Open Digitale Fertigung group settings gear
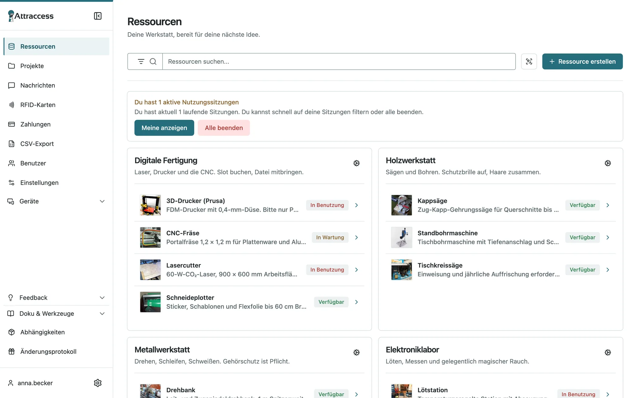The image size is (637, 398). (356, 163)
